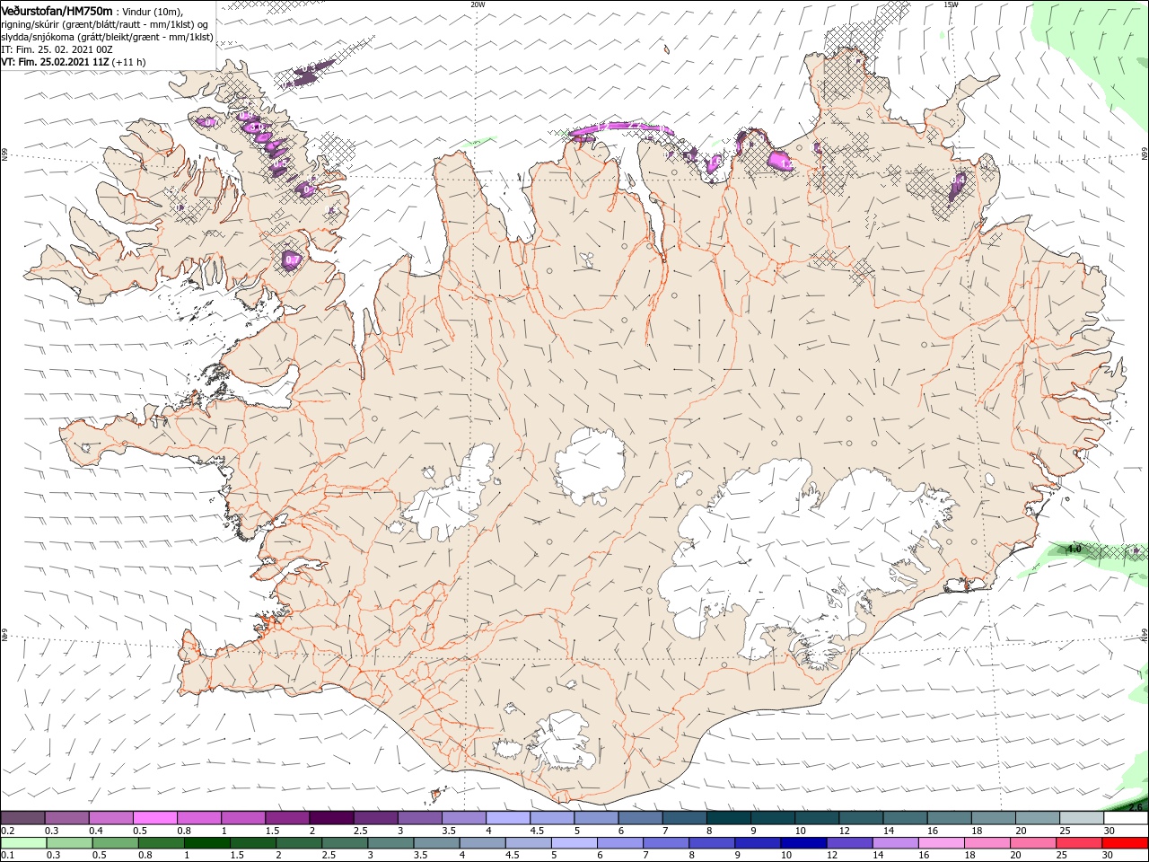Screen dimensions: 1149x862
Task: Select the pale lavender 5 swatch in lower legend row
Action: 574,843
